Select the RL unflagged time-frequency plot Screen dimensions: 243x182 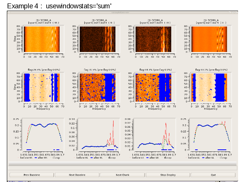click(x=98, y=39)
